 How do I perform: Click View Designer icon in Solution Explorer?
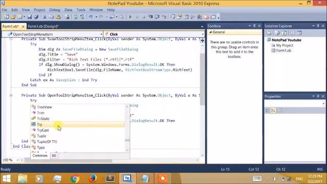click(x=299, y=33)
